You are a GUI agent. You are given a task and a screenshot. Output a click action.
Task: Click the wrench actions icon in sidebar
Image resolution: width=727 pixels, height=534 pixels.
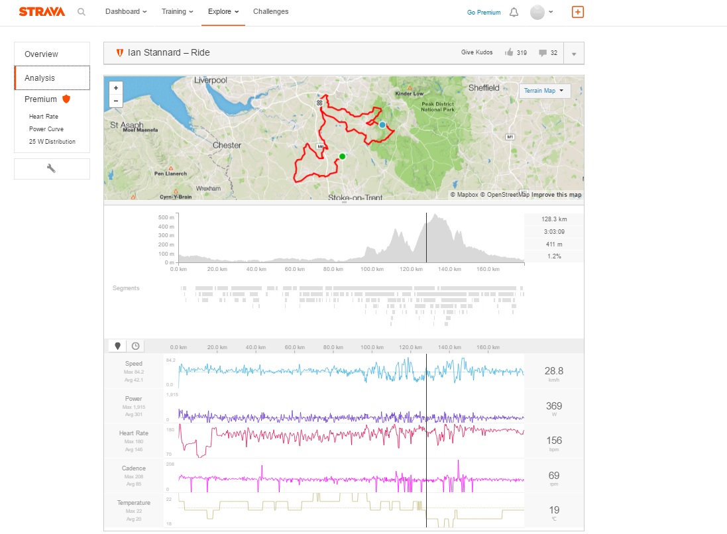click(51, 168)
